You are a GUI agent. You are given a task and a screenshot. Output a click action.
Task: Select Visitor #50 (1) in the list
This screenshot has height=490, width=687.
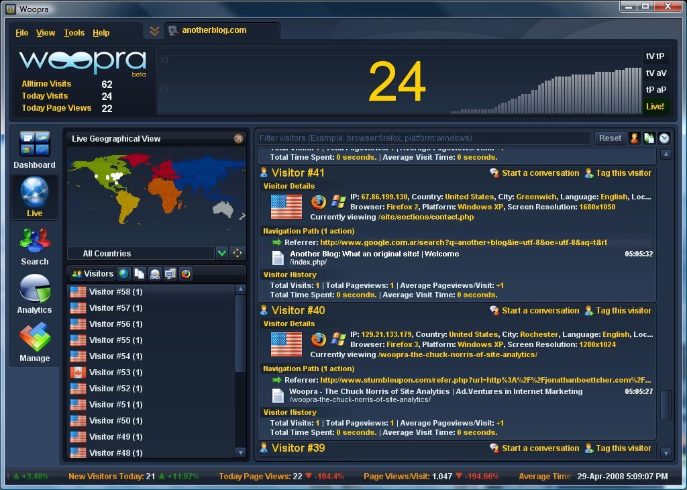click(x=152, y=421)
